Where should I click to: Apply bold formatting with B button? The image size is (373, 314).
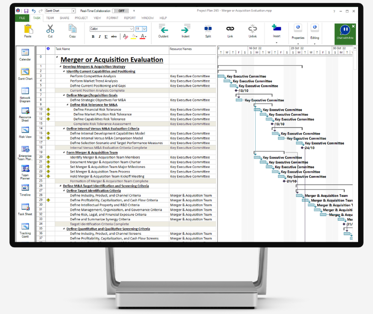click(93, 37)
